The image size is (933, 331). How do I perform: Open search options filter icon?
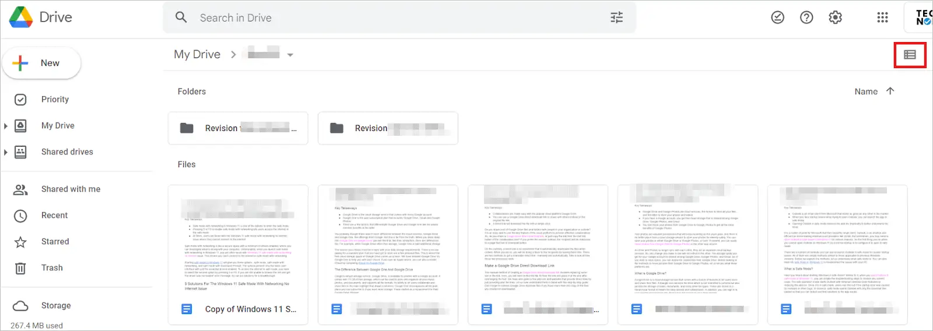(x=616, y=17)
